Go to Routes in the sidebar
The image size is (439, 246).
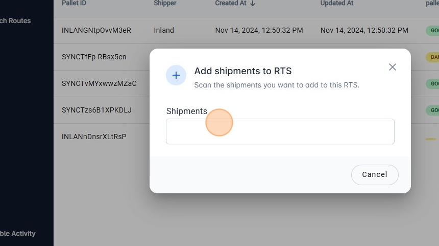click(x=15, y=21)
